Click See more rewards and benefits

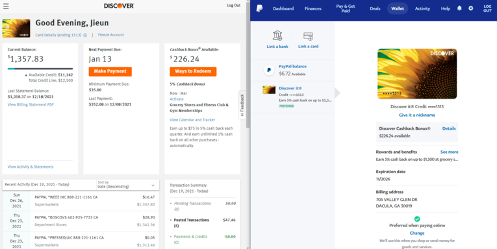click(449, 152)
